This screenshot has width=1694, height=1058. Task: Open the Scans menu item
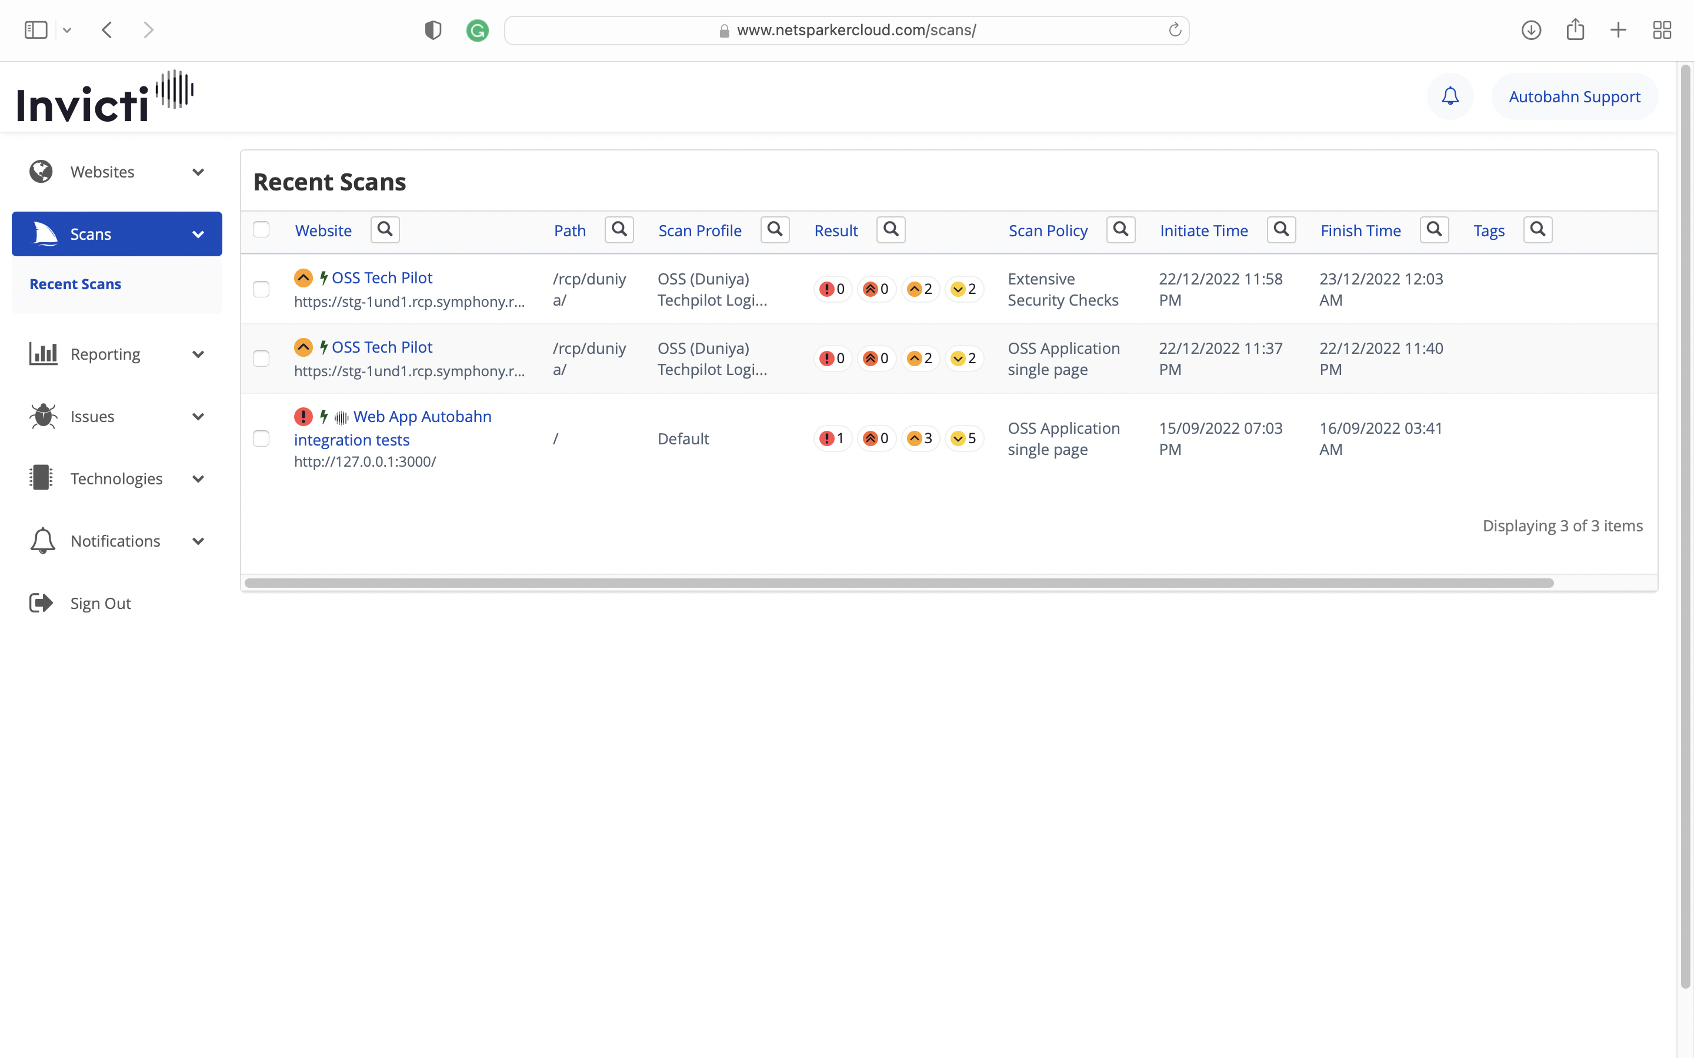[117, 234]
